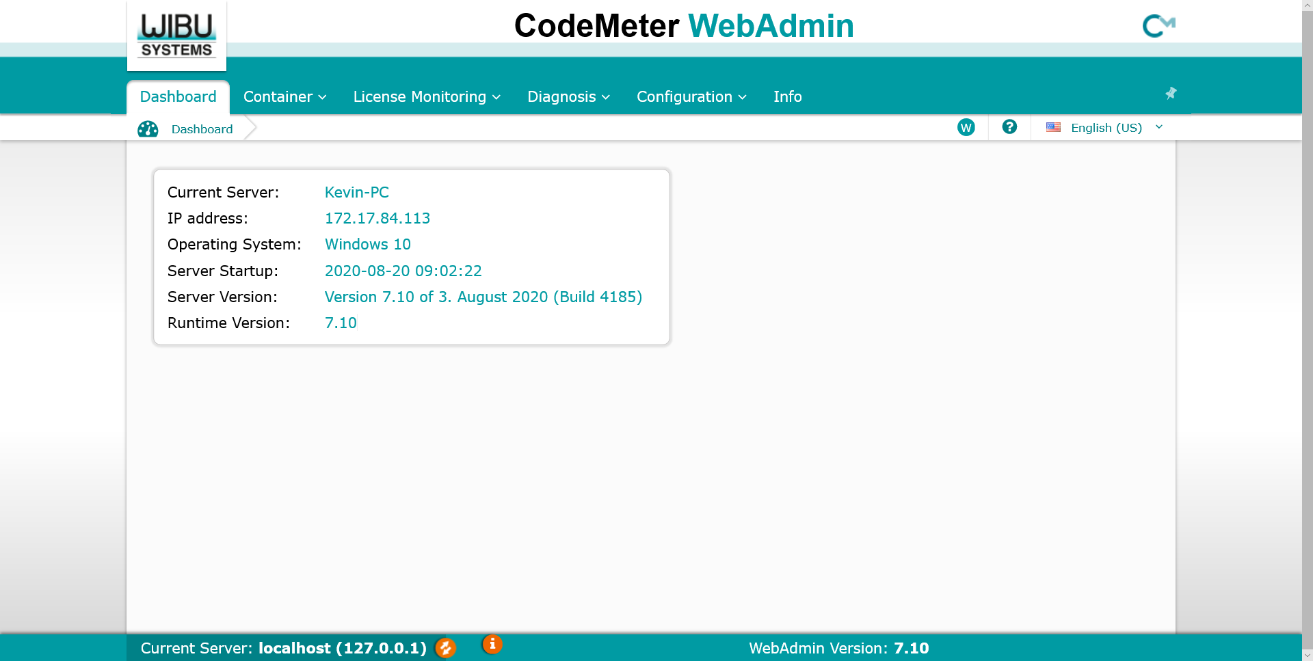The image size is (1313, 661).
Task: Click the server startup time 2020-08-20 09:02:22
Action: (x=403, y=271)
